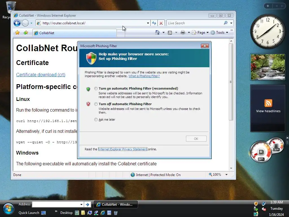The width and height of the screenshot is (289, 217).
Task: Open the Feeds button dropdown arrow
Action: tap(176, 33)
